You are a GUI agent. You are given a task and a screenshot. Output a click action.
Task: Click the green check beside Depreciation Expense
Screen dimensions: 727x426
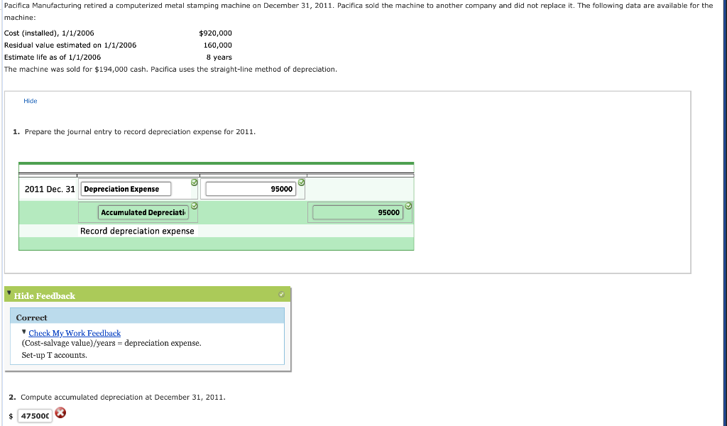click(x=195, y=182)
